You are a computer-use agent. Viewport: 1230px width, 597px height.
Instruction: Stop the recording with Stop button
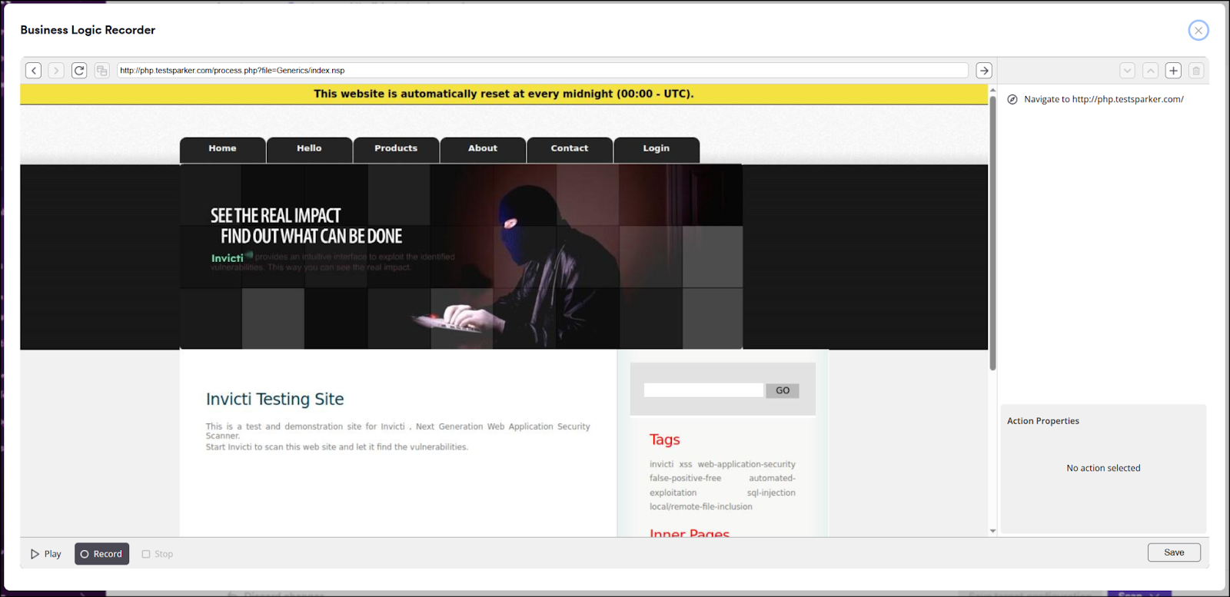pos(158,554)
